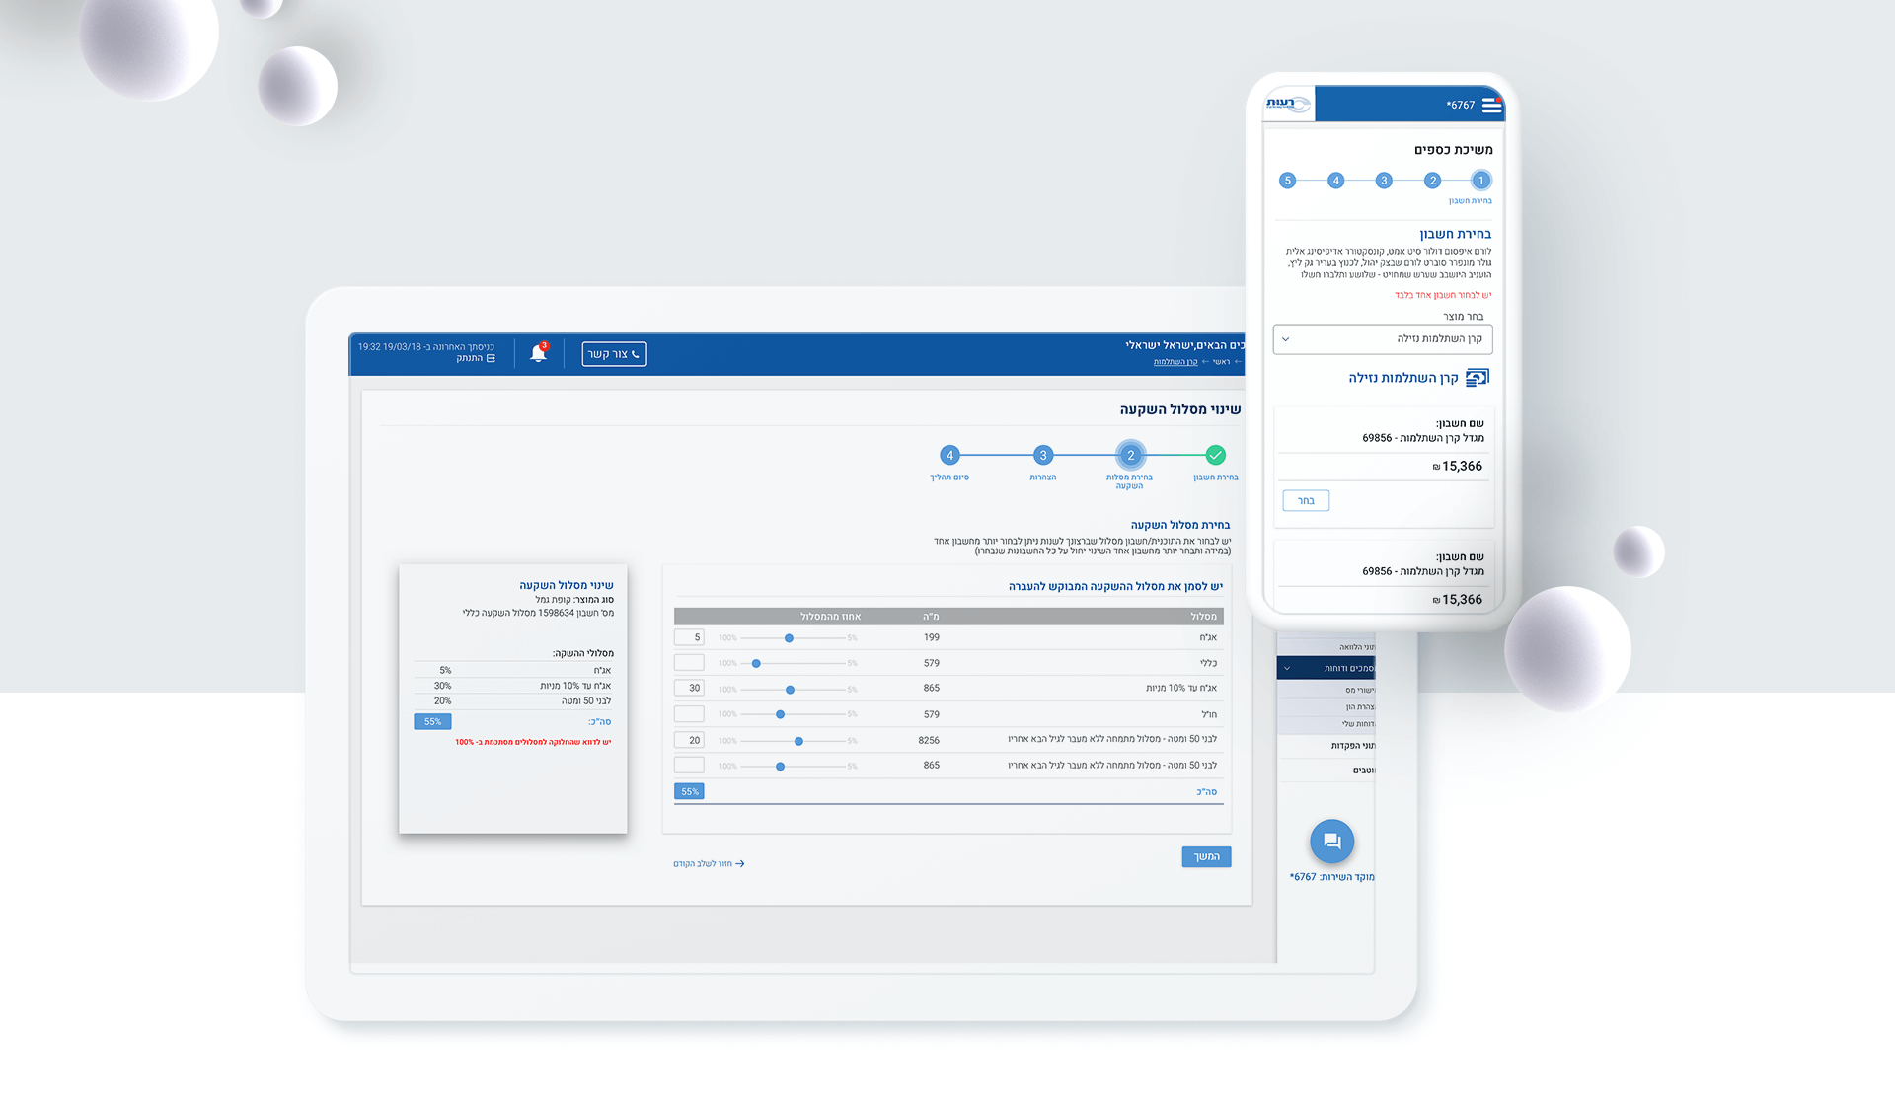The height and width of the screenshot is (1101, 1895).
Task: Click the slider for אג"ח עד 10% מניות row
Action: point(790,690)
